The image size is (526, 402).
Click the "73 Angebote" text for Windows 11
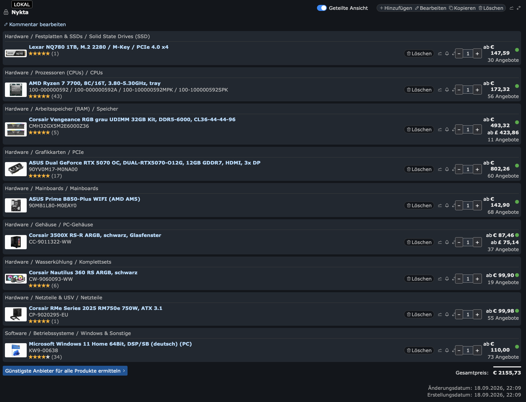(x=503, y=357)
